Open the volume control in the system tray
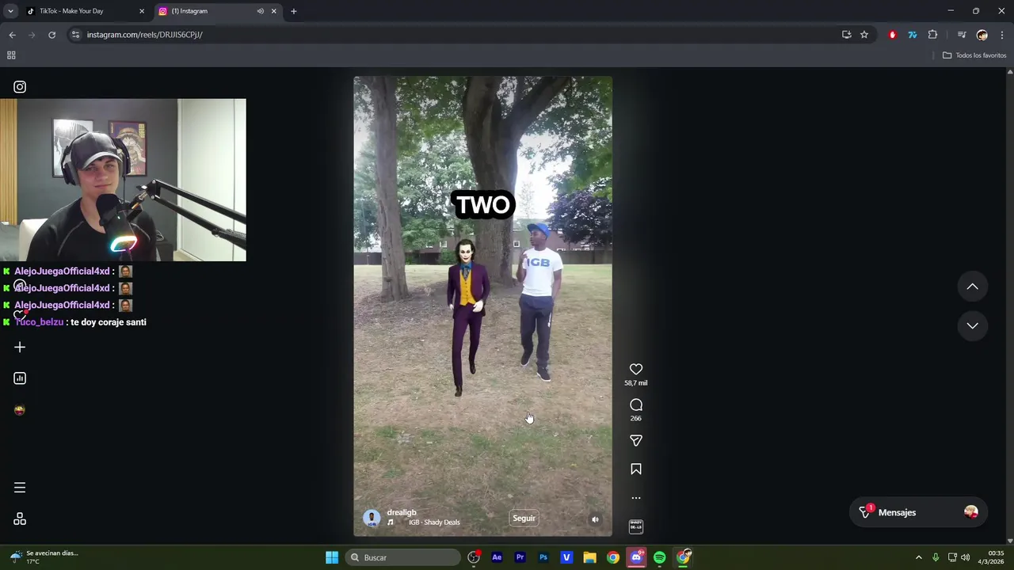 pos(965,557)
